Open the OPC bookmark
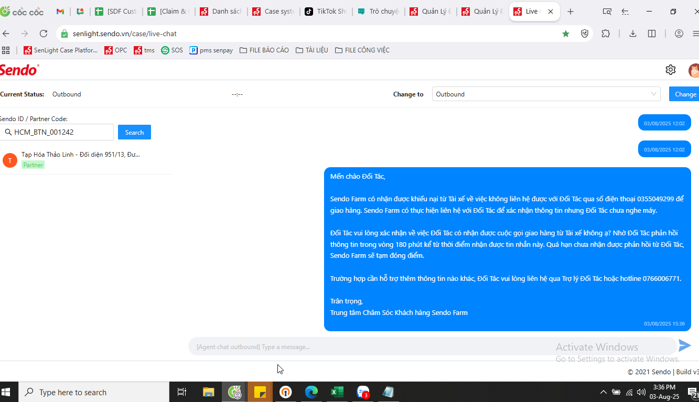699x402 pixels. click(116, 50)
